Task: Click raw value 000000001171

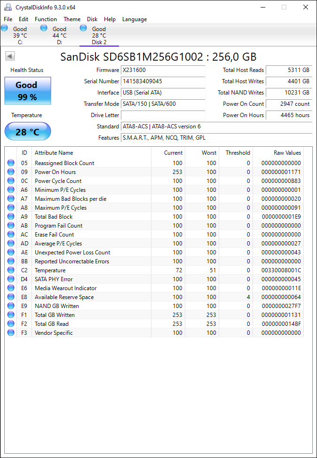Action: pyautogui.click(x=281, y=172)
